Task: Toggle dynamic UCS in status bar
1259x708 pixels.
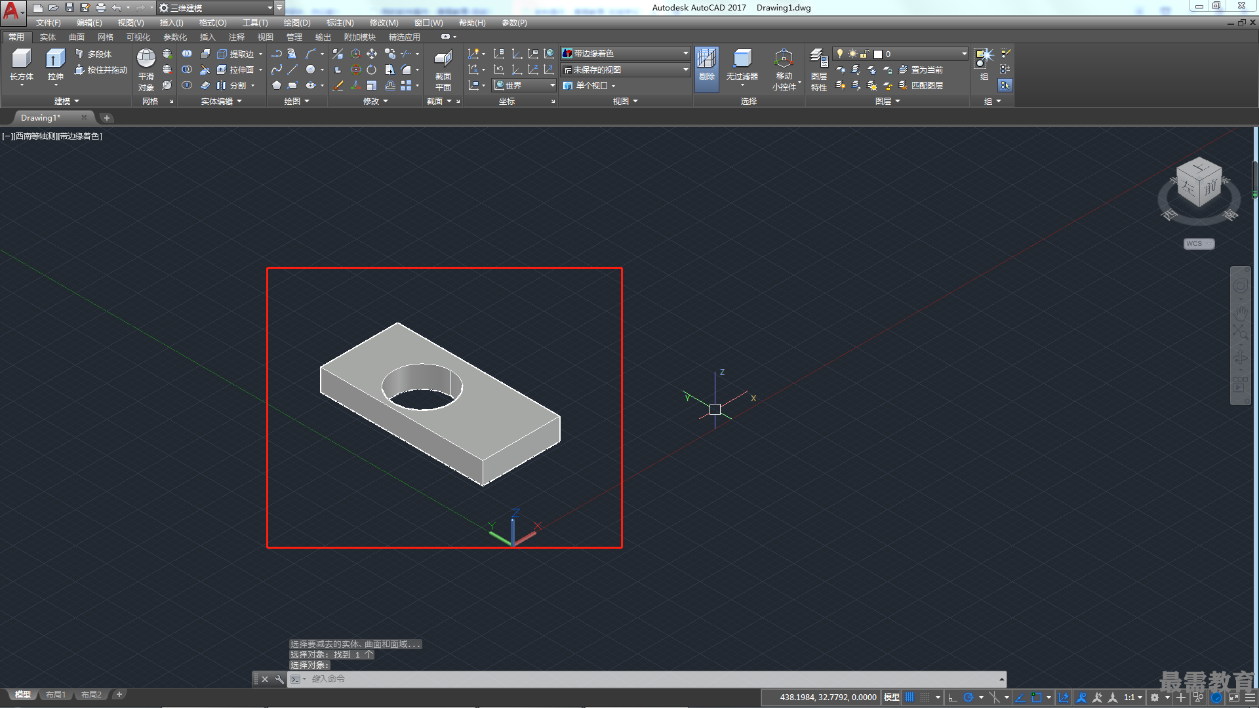Action: click(1063, 698)
